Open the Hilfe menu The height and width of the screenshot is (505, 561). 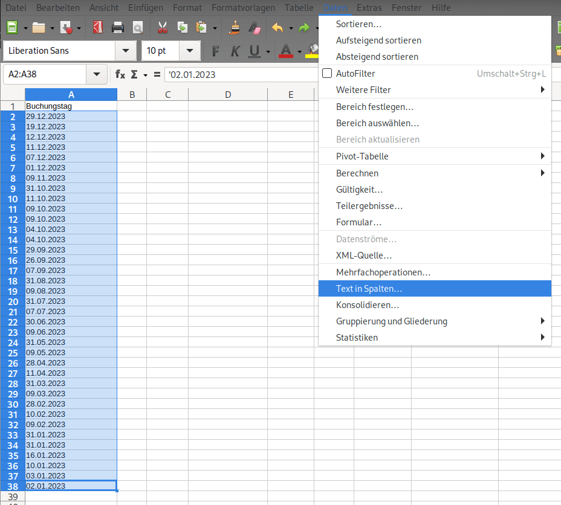441,7
